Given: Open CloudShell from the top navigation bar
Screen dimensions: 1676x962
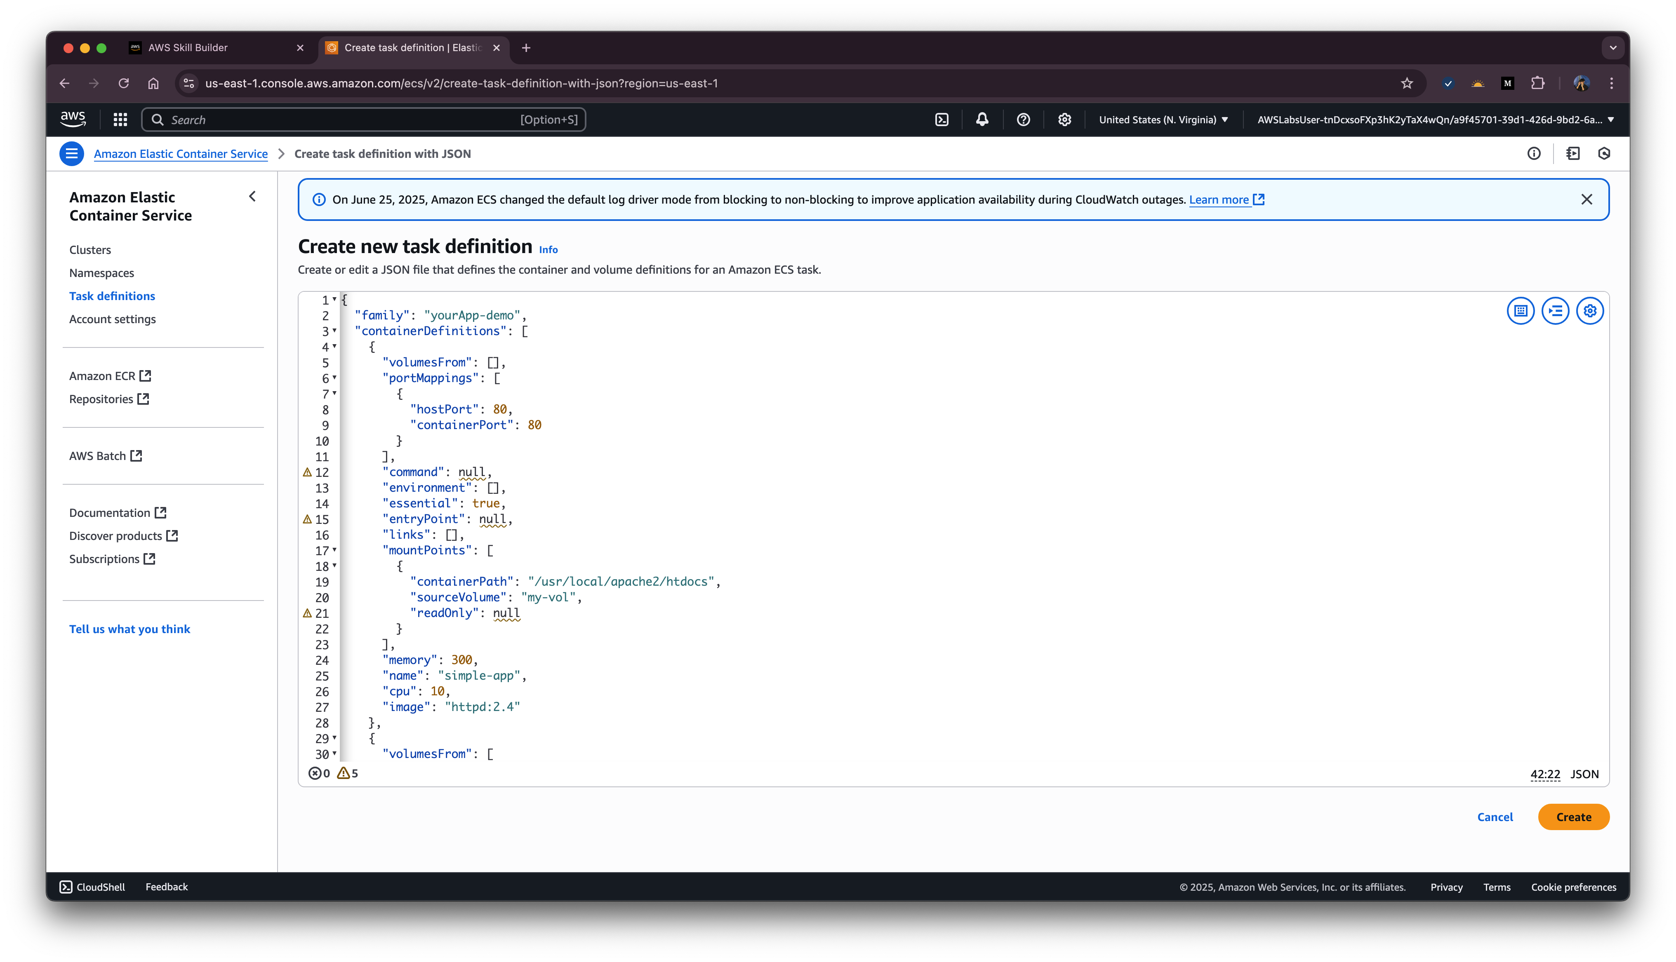Looking at the screenshot, I should click(942, 120).
